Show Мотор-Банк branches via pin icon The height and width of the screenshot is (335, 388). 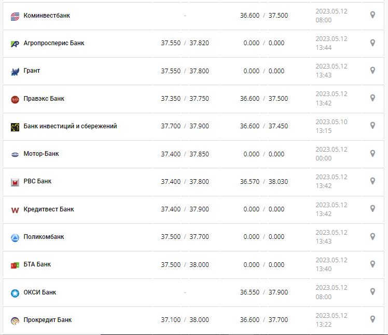(372, 153)
